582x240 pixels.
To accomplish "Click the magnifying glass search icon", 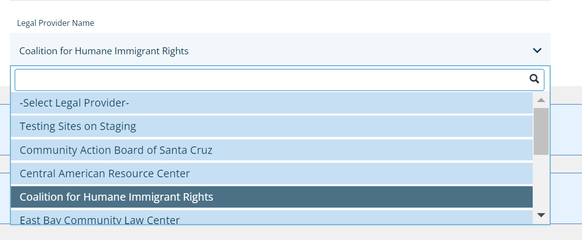I will 534,79.
